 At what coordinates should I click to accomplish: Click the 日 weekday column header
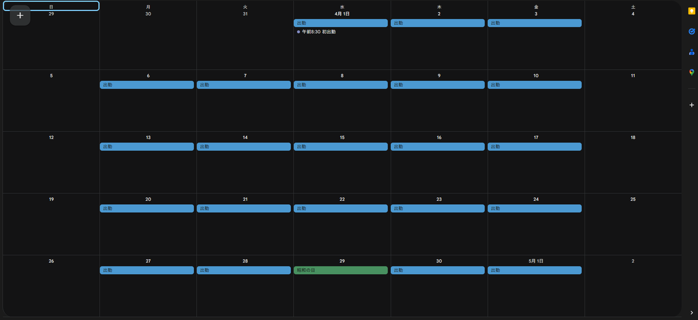[x=51, y=6]
